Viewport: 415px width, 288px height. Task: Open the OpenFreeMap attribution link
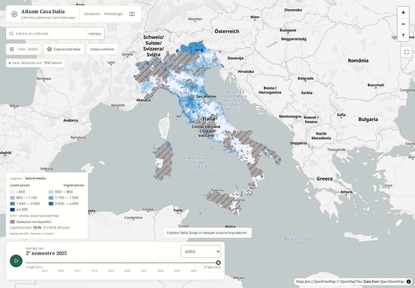coord(325,282)
